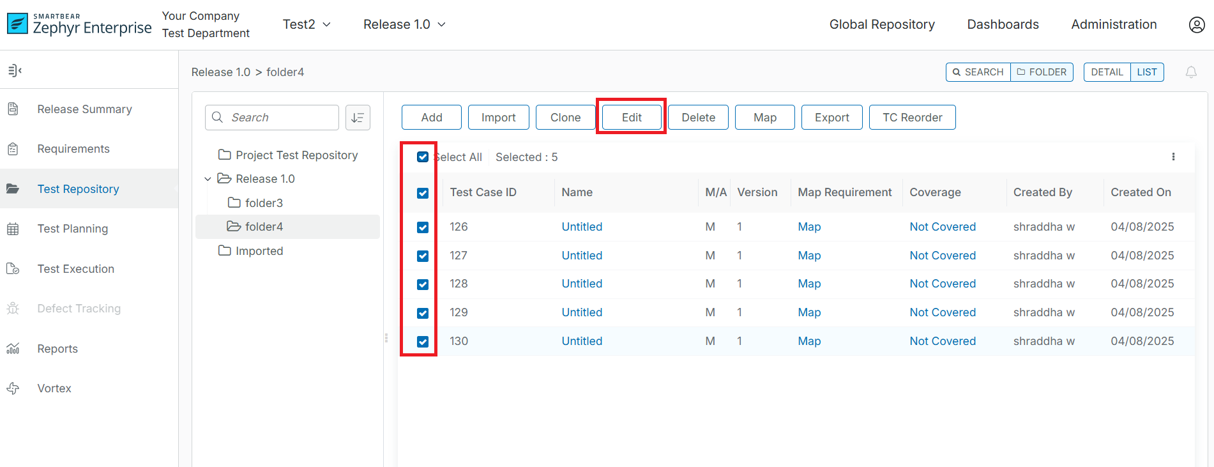Click the folder tree sort icon

click(x=358, y=118)
